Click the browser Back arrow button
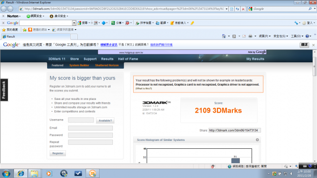 coord(3,9)
